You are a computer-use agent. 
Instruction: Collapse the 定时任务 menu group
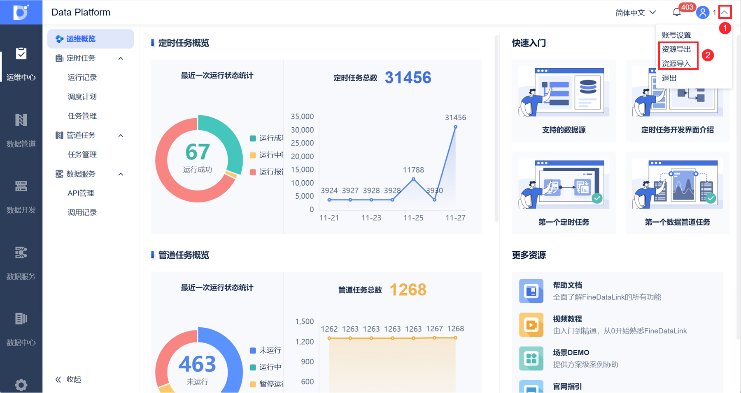click(121, 58)
